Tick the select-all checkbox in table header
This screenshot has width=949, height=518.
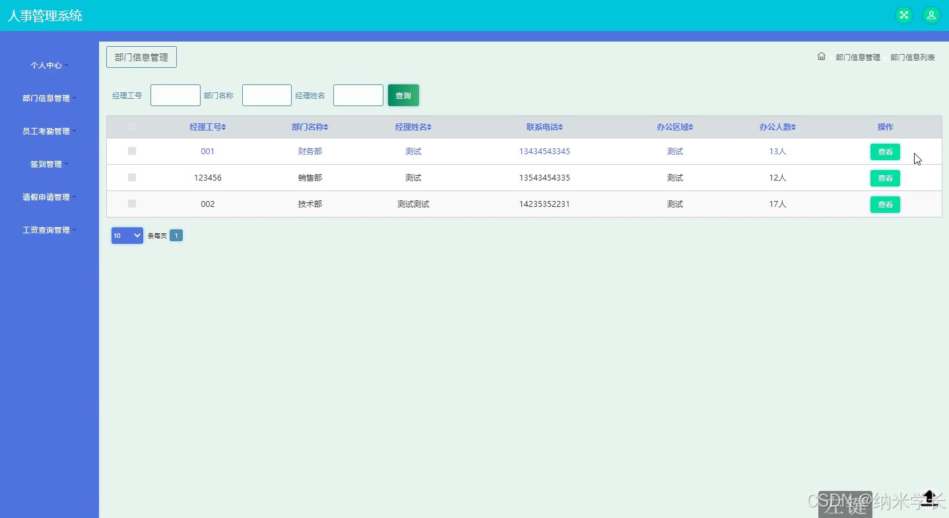tap(132, 127)
